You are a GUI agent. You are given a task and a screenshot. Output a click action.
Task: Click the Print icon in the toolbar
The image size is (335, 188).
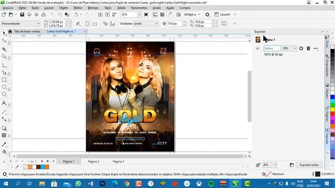(x=43, y=15)
